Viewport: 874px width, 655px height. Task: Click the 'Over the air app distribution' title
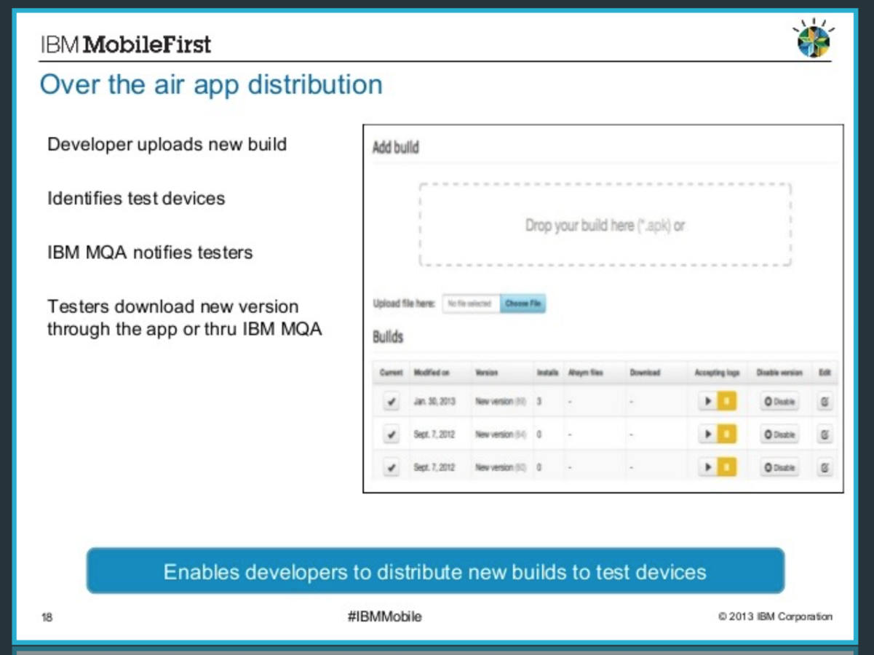pyautogui.click(x=211, y=84)
